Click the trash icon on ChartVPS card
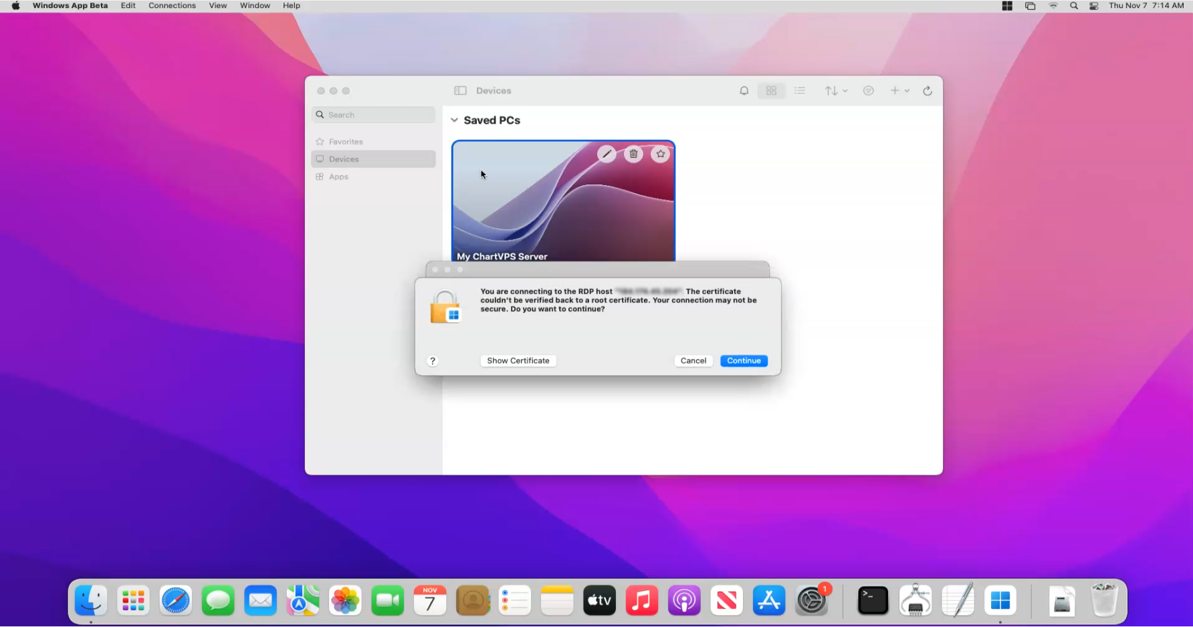The height and width of the screenshot is (627, 1193). 633,154
